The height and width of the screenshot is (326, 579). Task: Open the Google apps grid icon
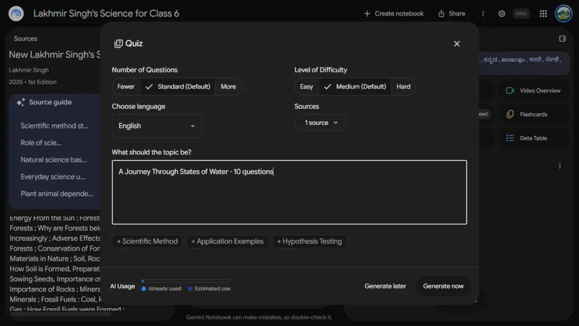pyautogui.click(x=543, y=14)
